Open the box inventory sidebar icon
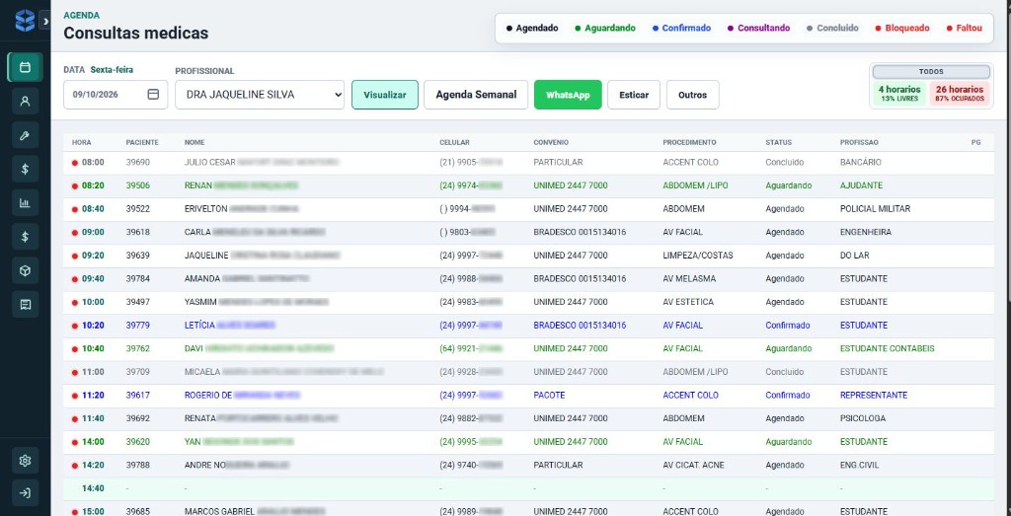1011x516 pixels. point(25,270)
